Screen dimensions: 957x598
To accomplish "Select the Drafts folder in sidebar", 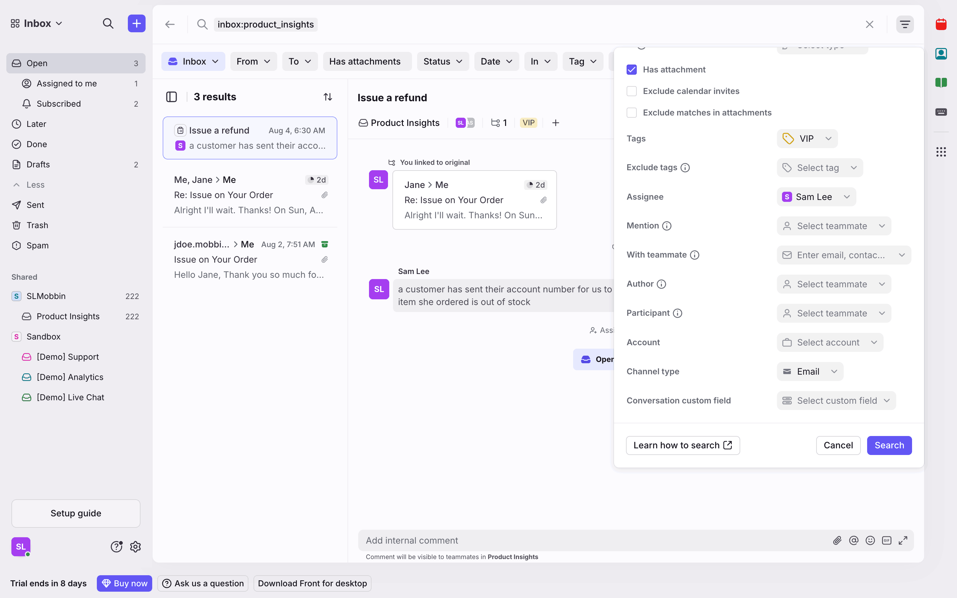I will 38,165.
